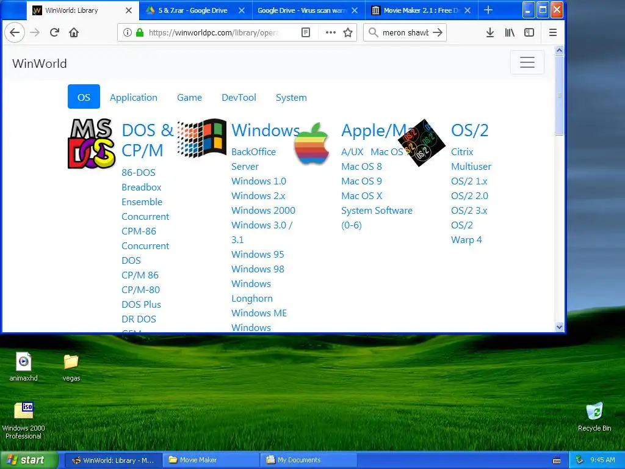Click the rainbow Apple logo
This screenshot has height=469, width=625.
pos(312,144)
